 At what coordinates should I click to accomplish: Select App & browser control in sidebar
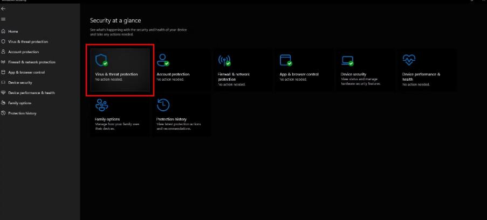pos(26,72)
